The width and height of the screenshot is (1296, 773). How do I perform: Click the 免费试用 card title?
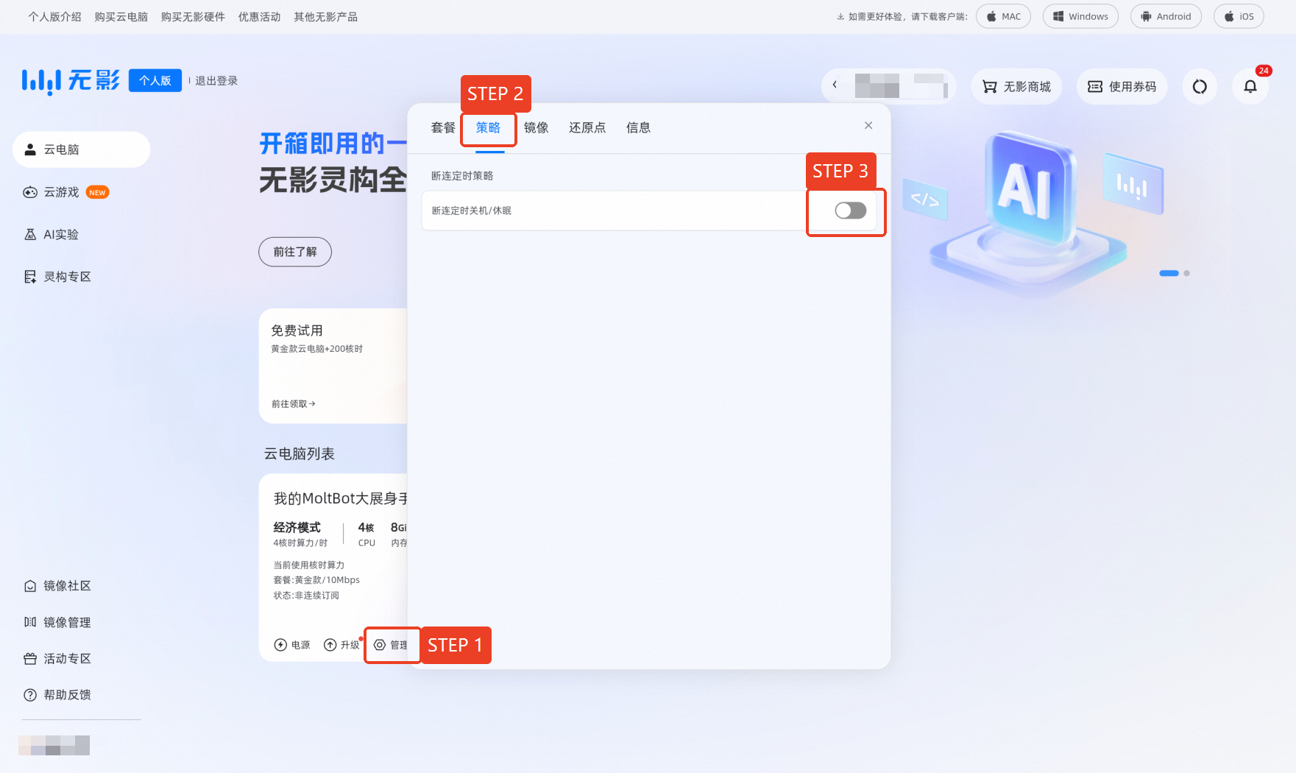pos(297,331)
